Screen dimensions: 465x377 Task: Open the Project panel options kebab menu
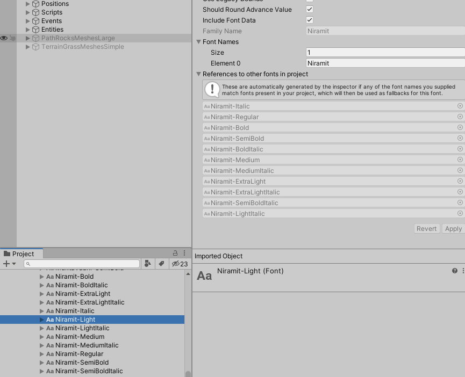click(x=184, y=253)
